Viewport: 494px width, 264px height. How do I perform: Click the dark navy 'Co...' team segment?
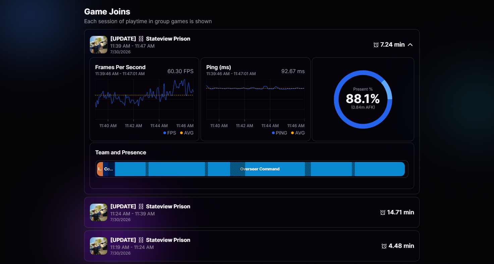click(x=109, y=169)
